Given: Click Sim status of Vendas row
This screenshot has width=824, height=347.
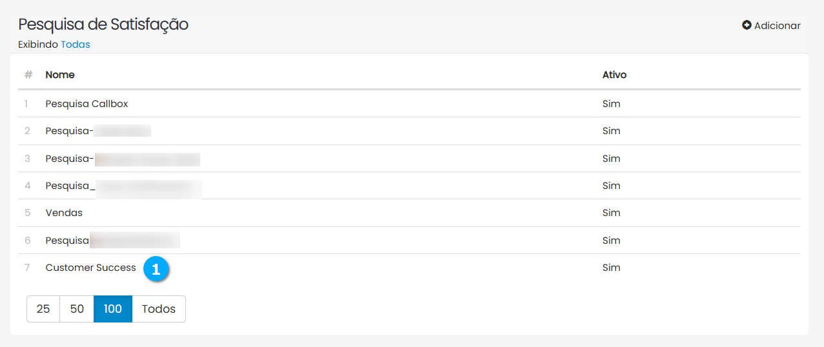Looking at the screenshot, I should tap(611, 213).
